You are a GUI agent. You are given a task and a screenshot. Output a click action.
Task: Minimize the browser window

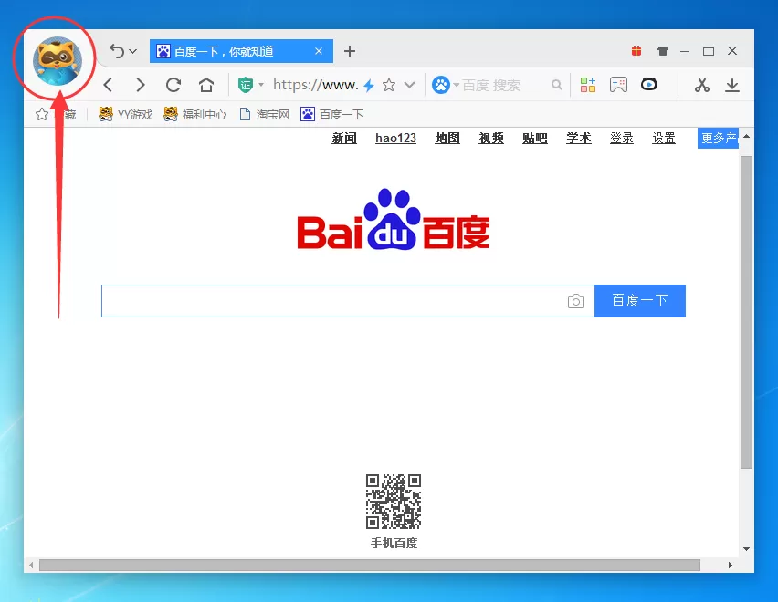click(x=685, y=51)
